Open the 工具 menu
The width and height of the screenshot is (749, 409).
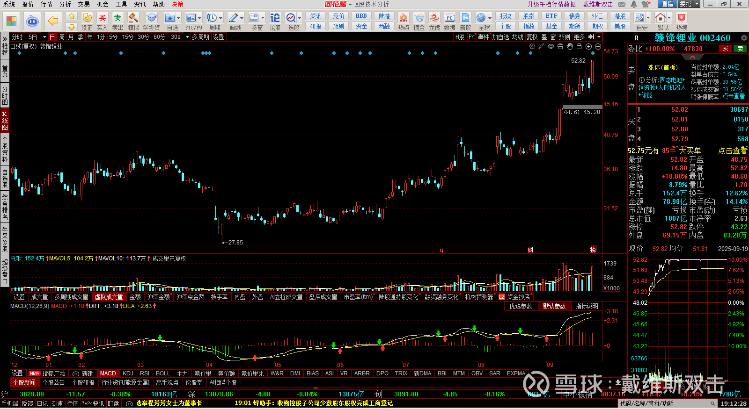click(x=121, y=4)
